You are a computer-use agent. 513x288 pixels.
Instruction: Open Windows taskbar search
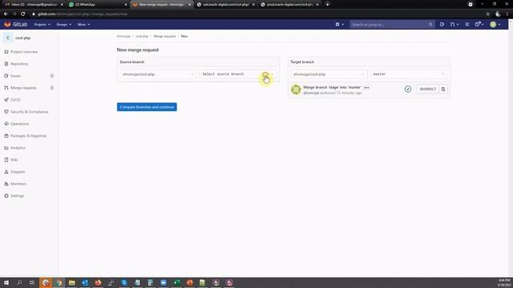[19, 282]
